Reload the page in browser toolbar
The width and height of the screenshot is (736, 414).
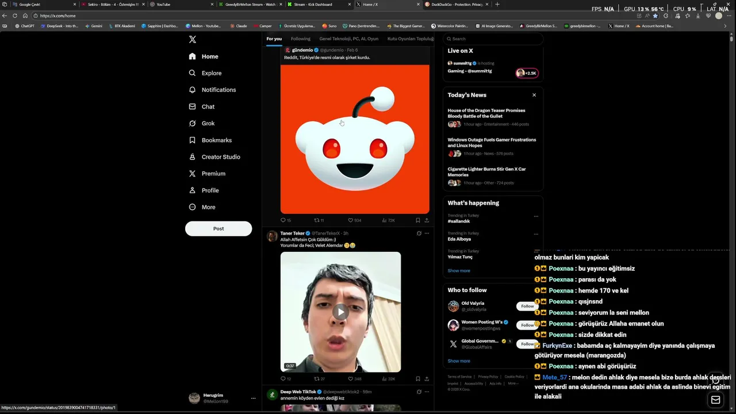pyautogui.click(x=15, y=16)
